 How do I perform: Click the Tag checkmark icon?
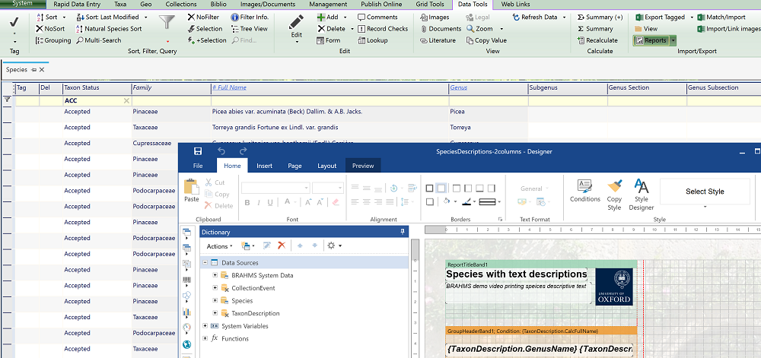click(14, 22)
